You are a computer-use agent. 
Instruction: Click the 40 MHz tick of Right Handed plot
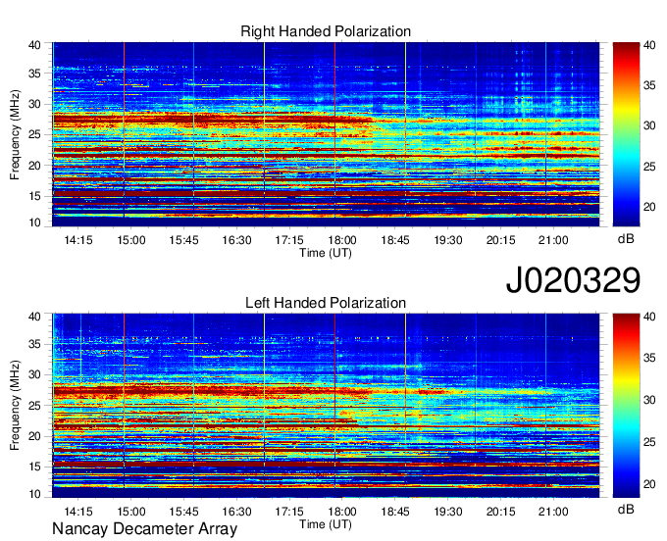click(34, 45)
